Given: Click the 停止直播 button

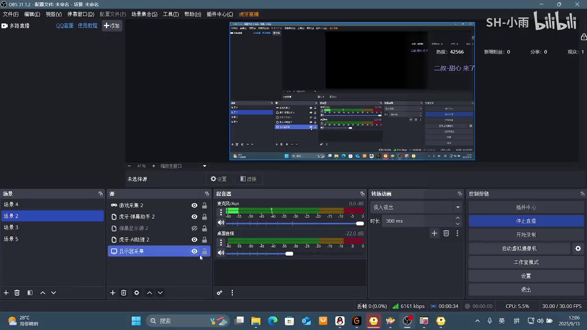Looking at the screenshot, I should click(x=526, y=221).
